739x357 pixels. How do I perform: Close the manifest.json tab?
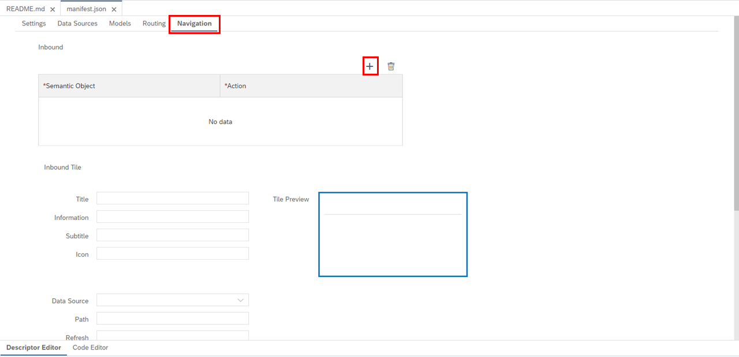(114, 10)
